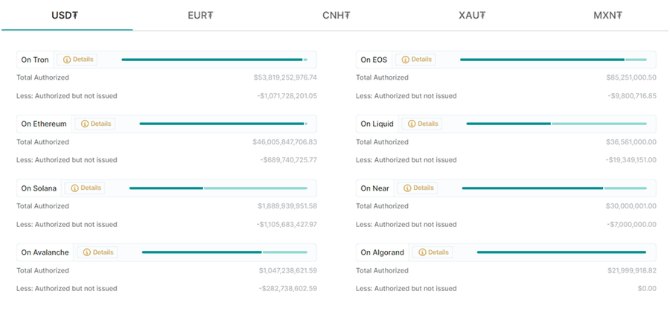Click the On Near progress bar
This screenshot has width=670, height=309.
554,188
